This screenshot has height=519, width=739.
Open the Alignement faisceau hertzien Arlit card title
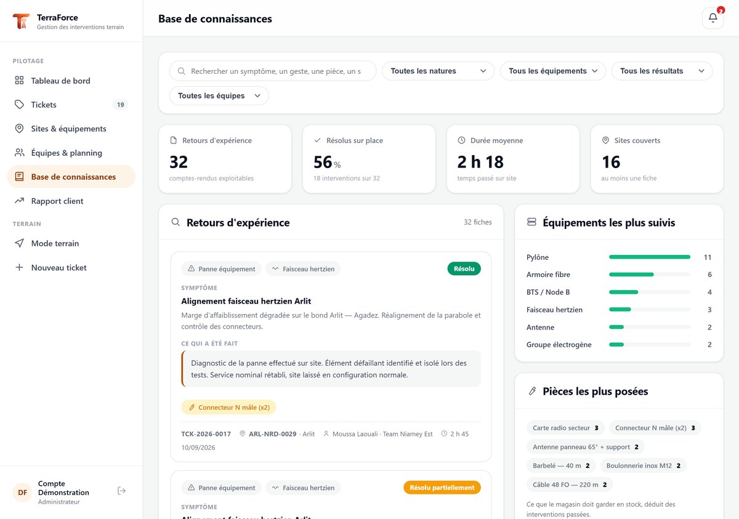click(x=246, y=301)
